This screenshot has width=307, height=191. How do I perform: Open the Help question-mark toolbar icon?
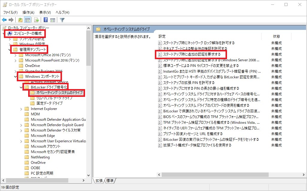click(x=46, y=20)
